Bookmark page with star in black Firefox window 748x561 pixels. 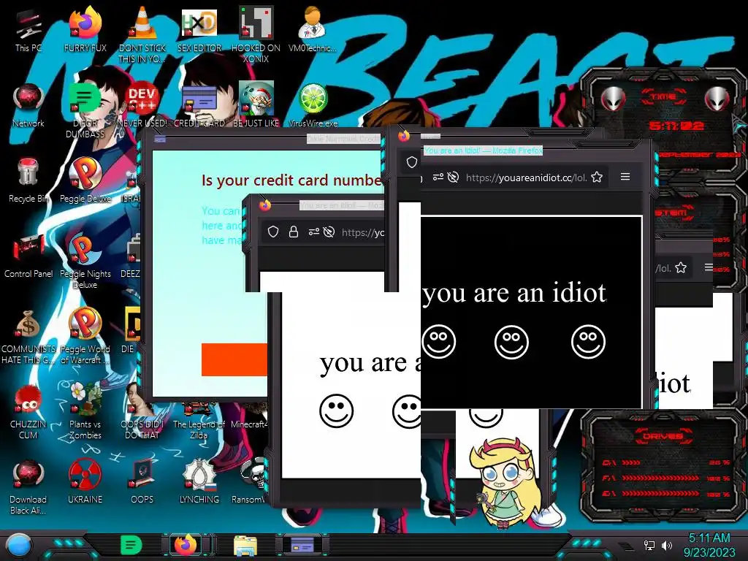[x=596, y=178]
